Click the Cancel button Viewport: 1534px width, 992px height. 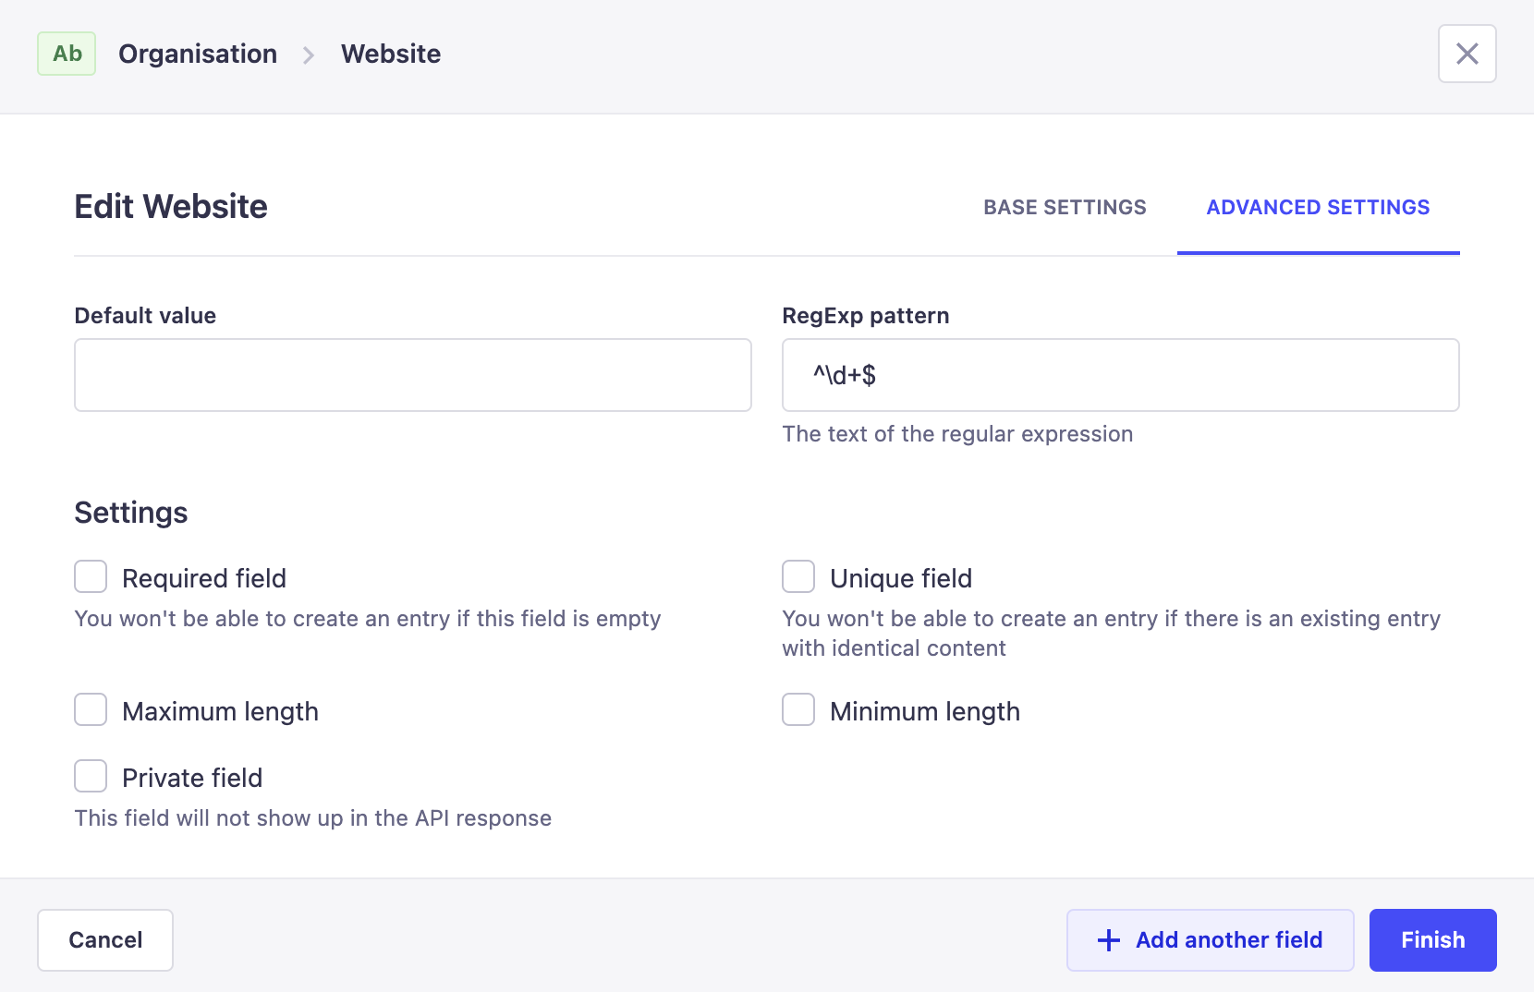tap(104, 939)
